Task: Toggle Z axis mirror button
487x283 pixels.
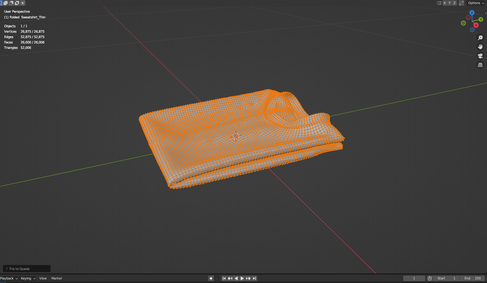Action: [454, 3]
